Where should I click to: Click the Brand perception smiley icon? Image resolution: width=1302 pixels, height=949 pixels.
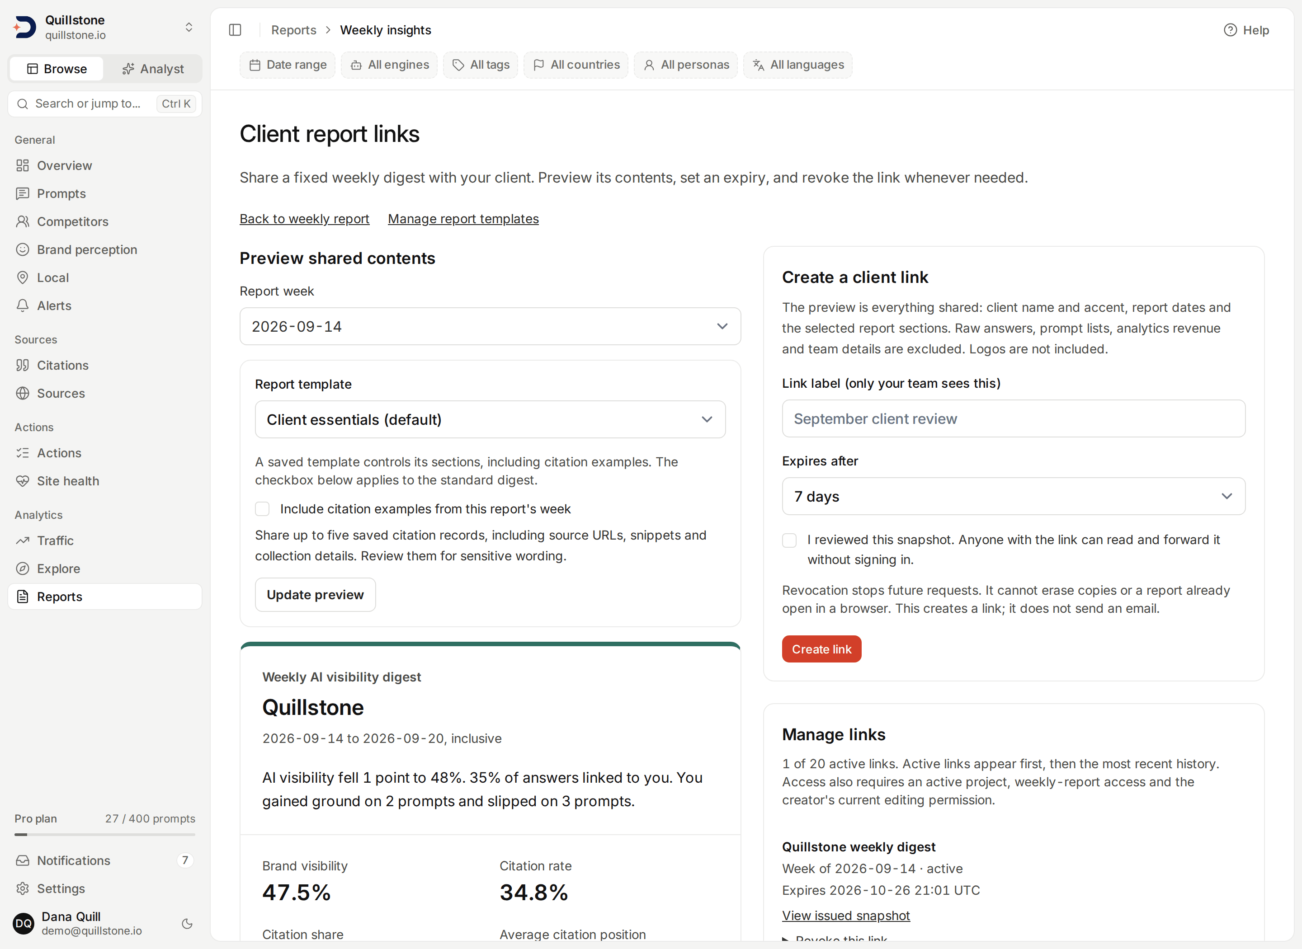(23, 249)
